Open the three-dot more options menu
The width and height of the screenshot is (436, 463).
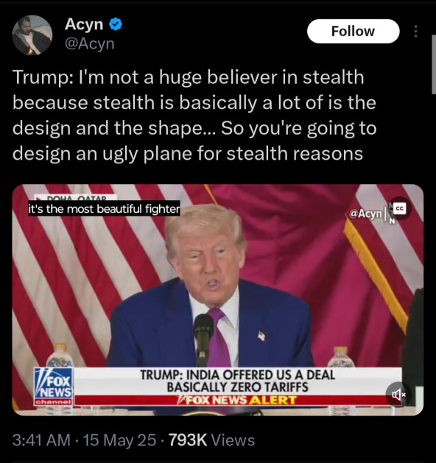click(416, 32)
